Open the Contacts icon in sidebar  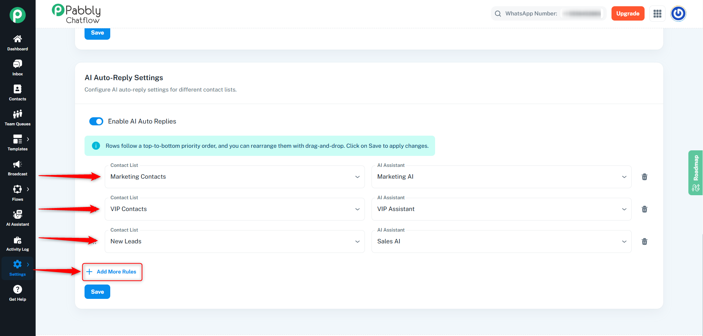[x=17, y=89]
